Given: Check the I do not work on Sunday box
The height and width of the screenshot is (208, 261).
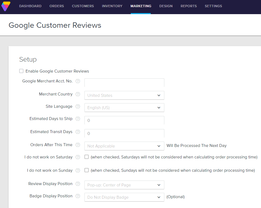Looking at the screenshot, I should [x=87, y=170].
